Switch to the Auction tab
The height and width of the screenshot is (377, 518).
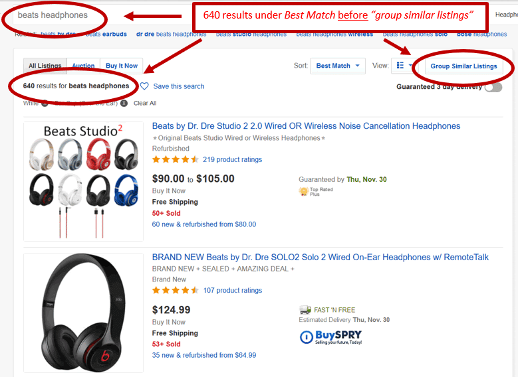click(x=83, y=66)
